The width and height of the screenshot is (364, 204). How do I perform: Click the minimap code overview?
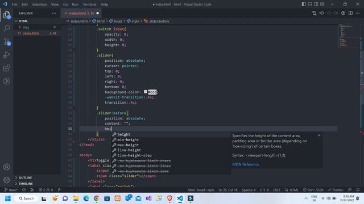(x=349, y=36)
